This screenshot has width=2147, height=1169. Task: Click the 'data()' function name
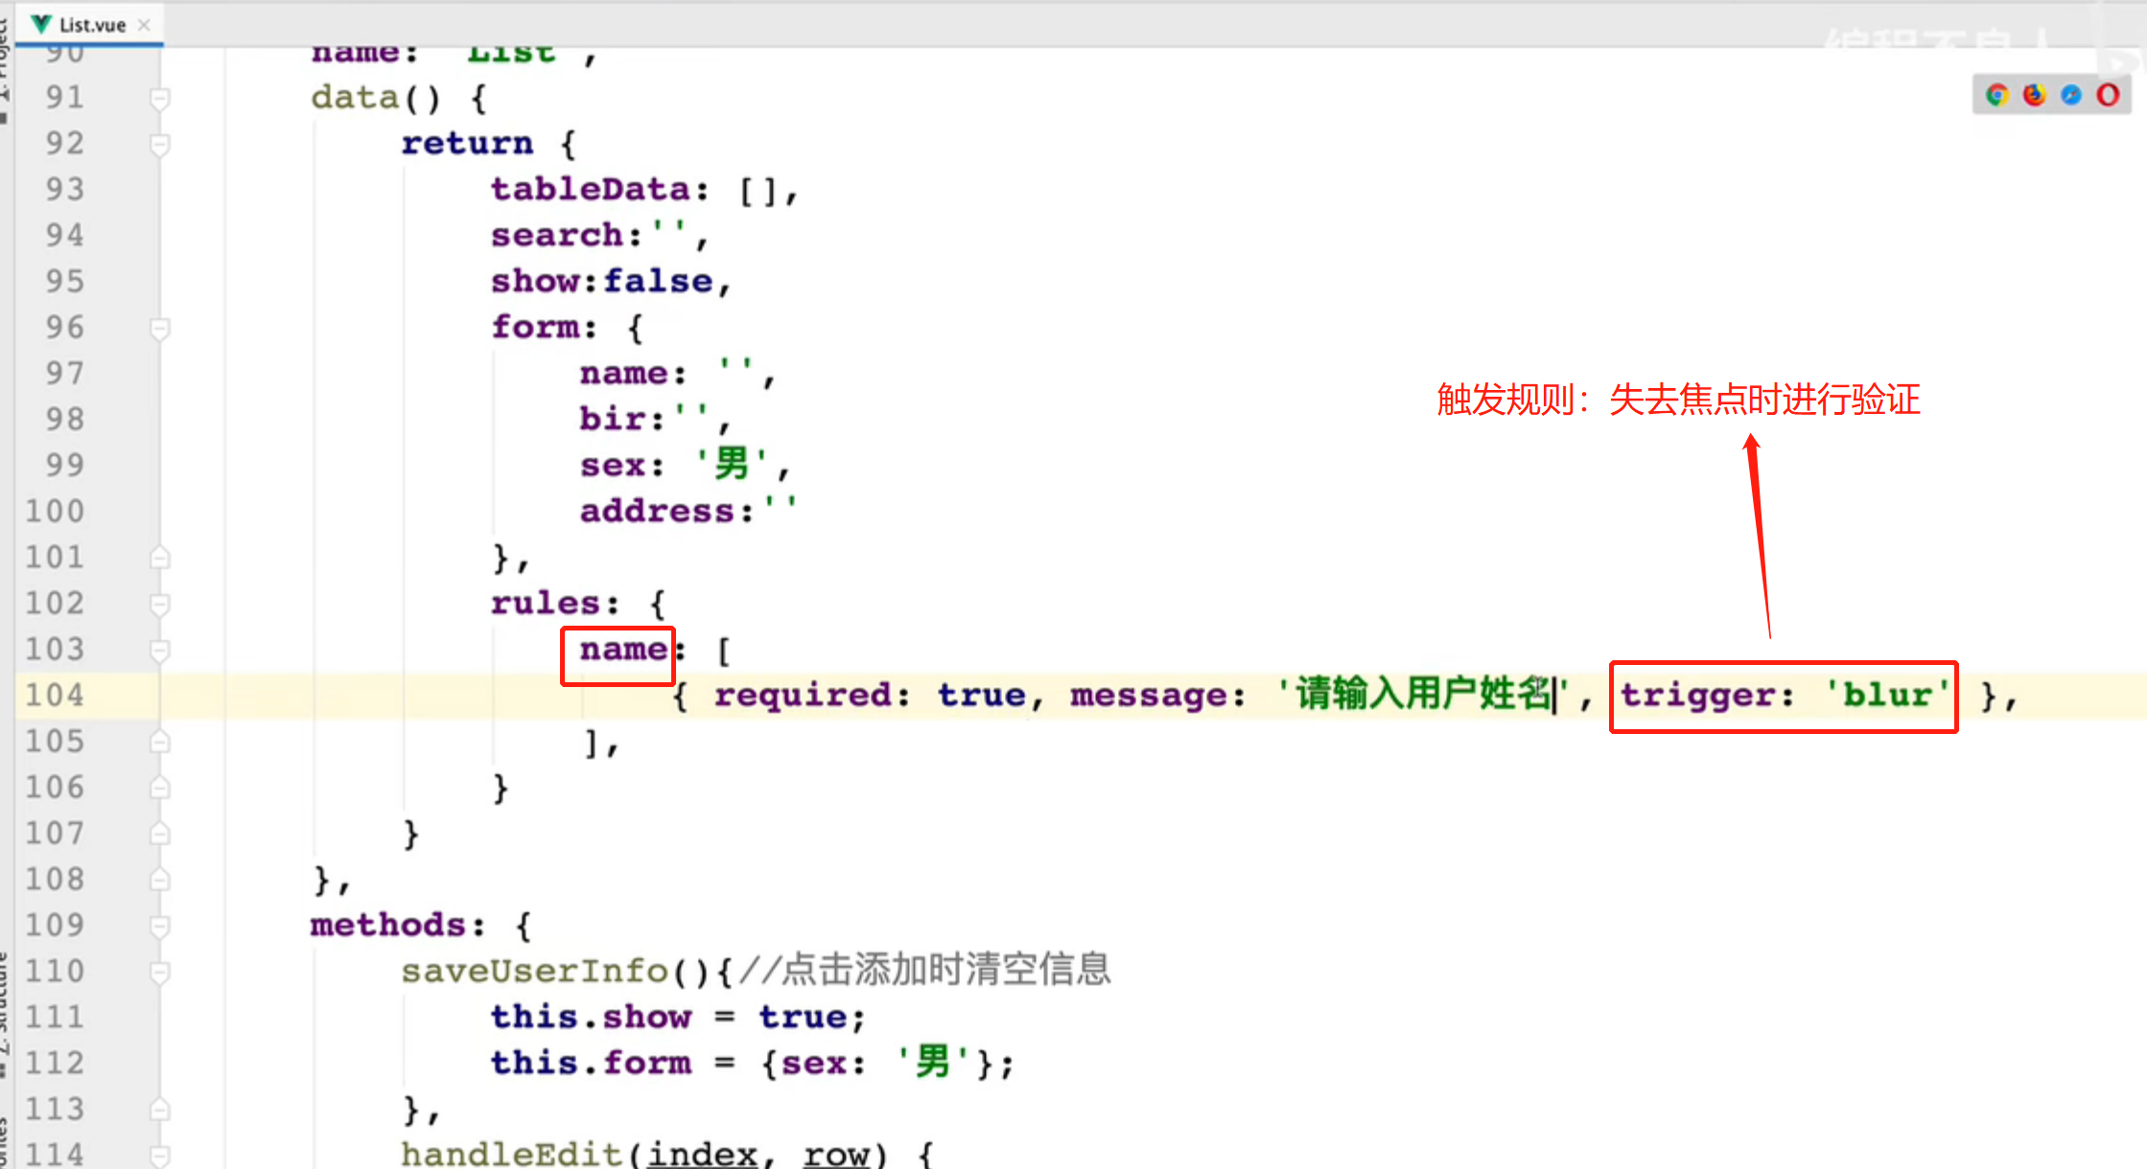376,97
